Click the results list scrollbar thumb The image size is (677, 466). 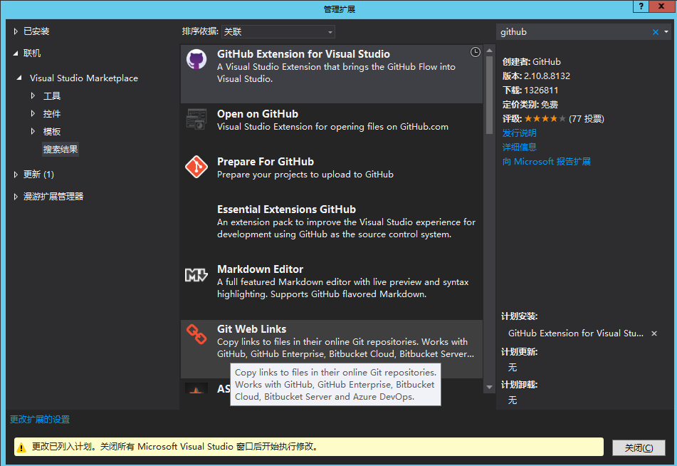489,95
